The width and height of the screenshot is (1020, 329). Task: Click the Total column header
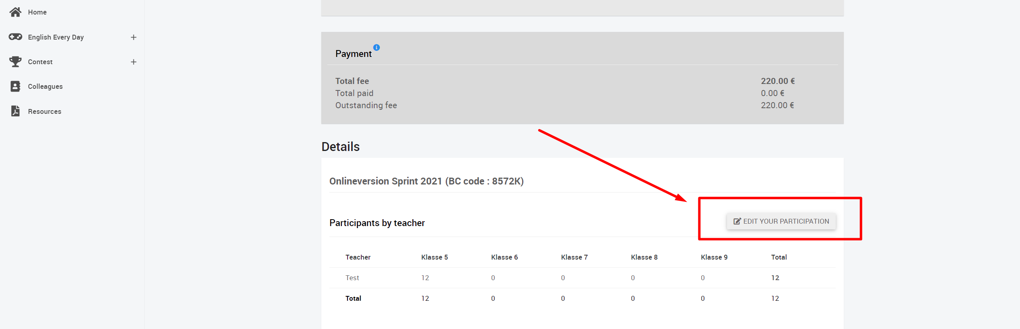(x=779, y=257)
